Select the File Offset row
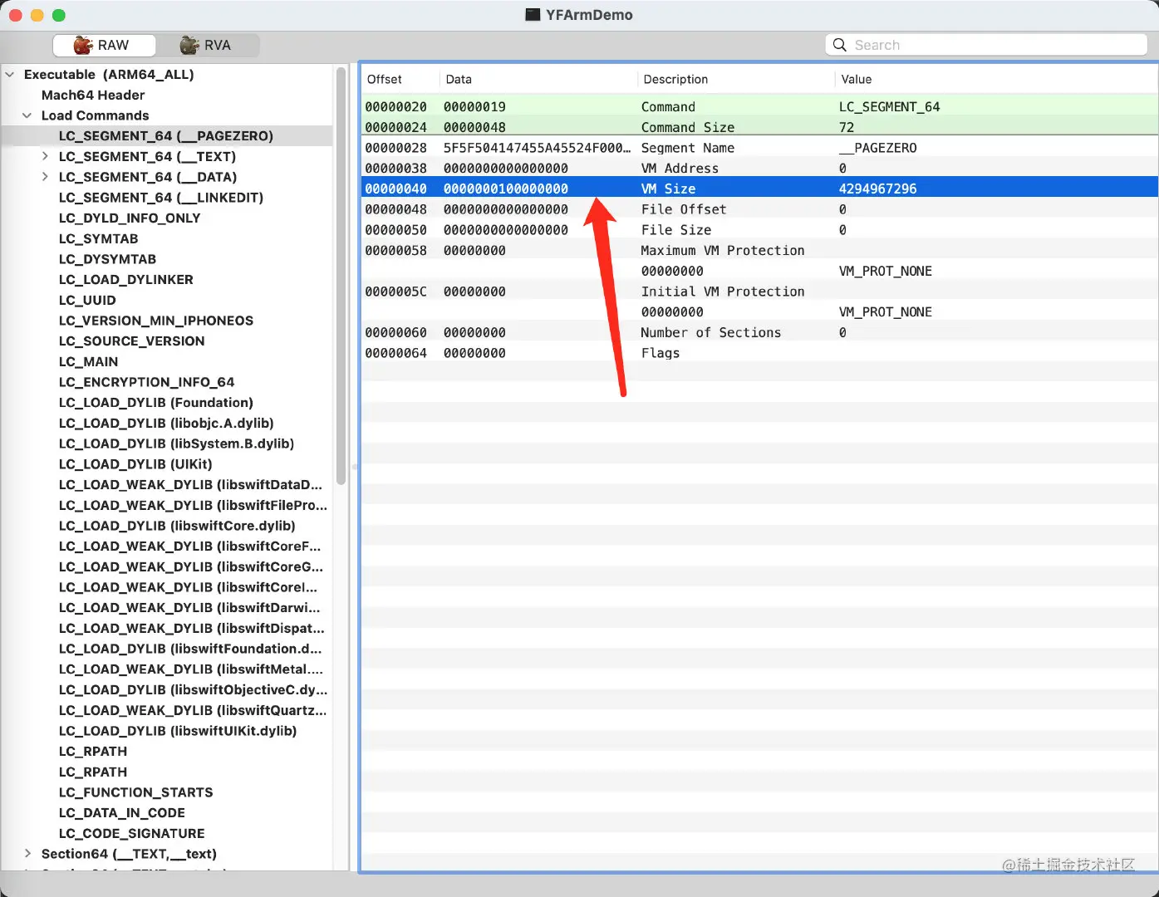This screenshot has height=897, width=1159. 759,209
